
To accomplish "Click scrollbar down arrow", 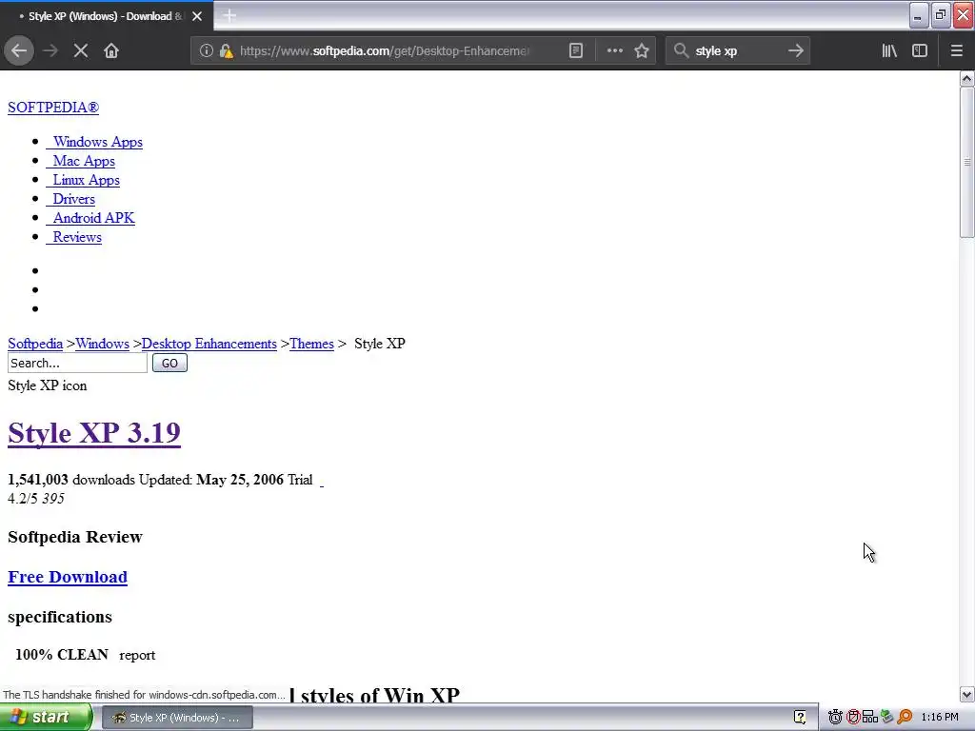I will 966,694.
